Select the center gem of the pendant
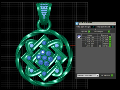The height and width of the screenshot is (90, 120). pyautogui.click(x=45, y=58)
